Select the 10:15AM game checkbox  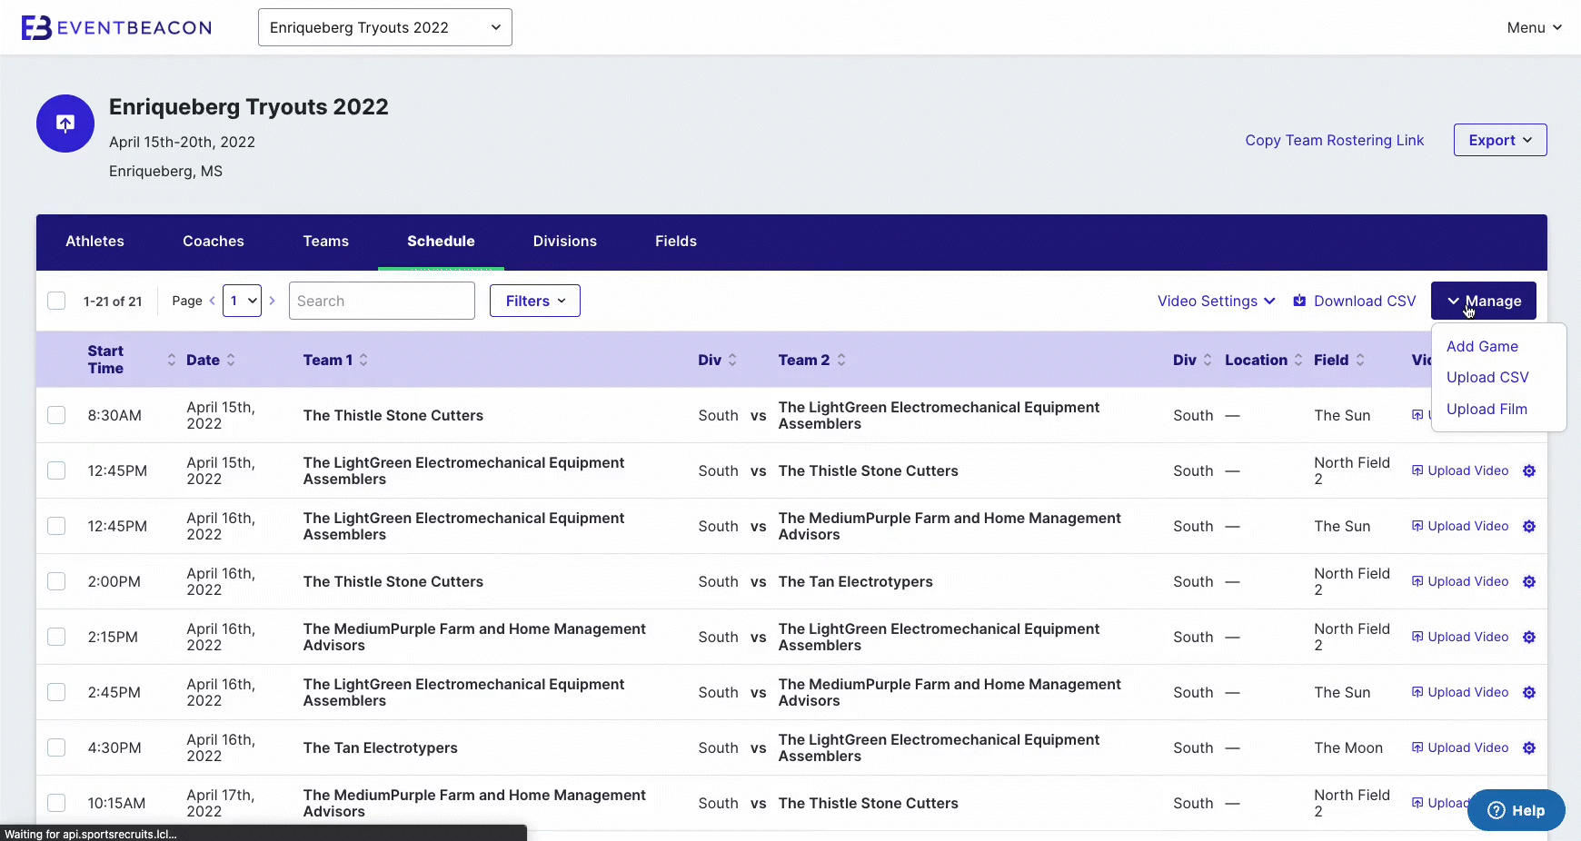(56, 803)
